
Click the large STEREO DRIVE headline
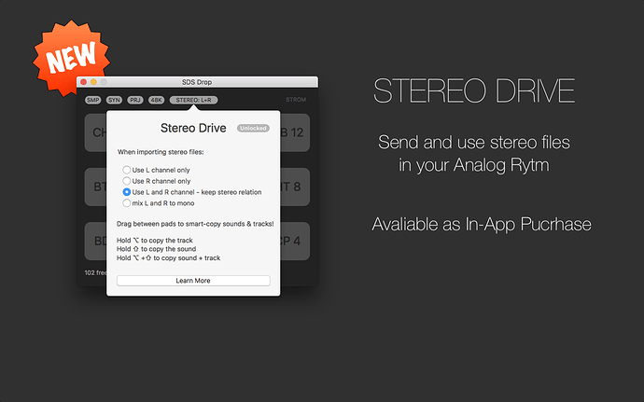[474, 90]
